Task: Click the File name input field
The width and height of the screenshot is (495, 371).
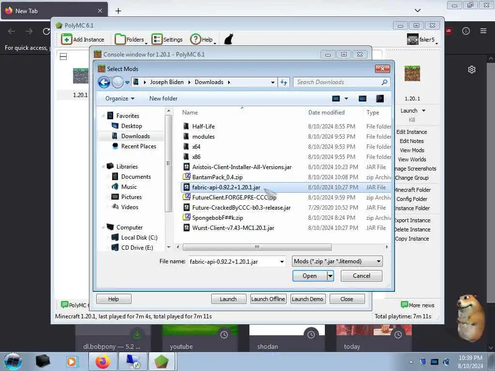Action: click(233, 261)
